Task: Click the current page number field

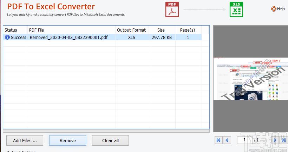Action: click(244, 140)
